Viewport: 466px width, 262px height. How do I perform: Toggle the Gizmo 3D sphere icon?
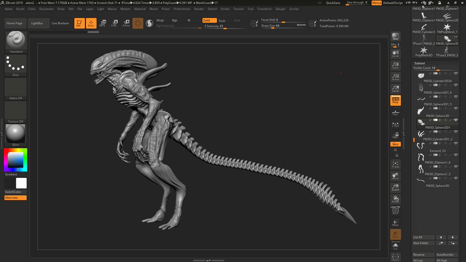[137, 23]
